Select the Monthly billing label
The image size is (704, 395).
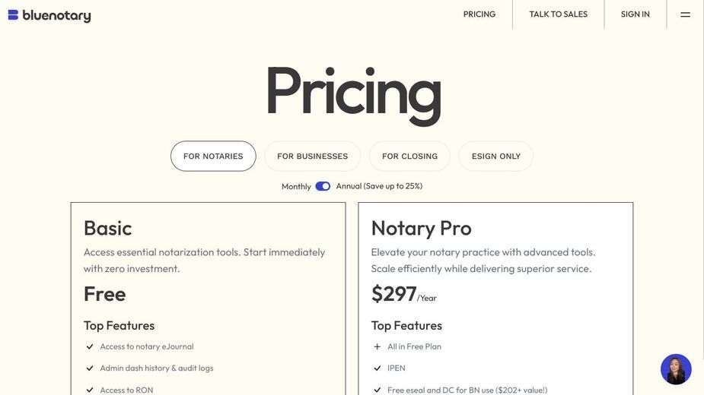tap(296, 187)
